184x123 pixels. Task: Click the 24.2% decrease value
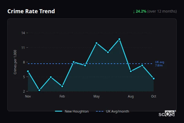(x=141, y=11)
